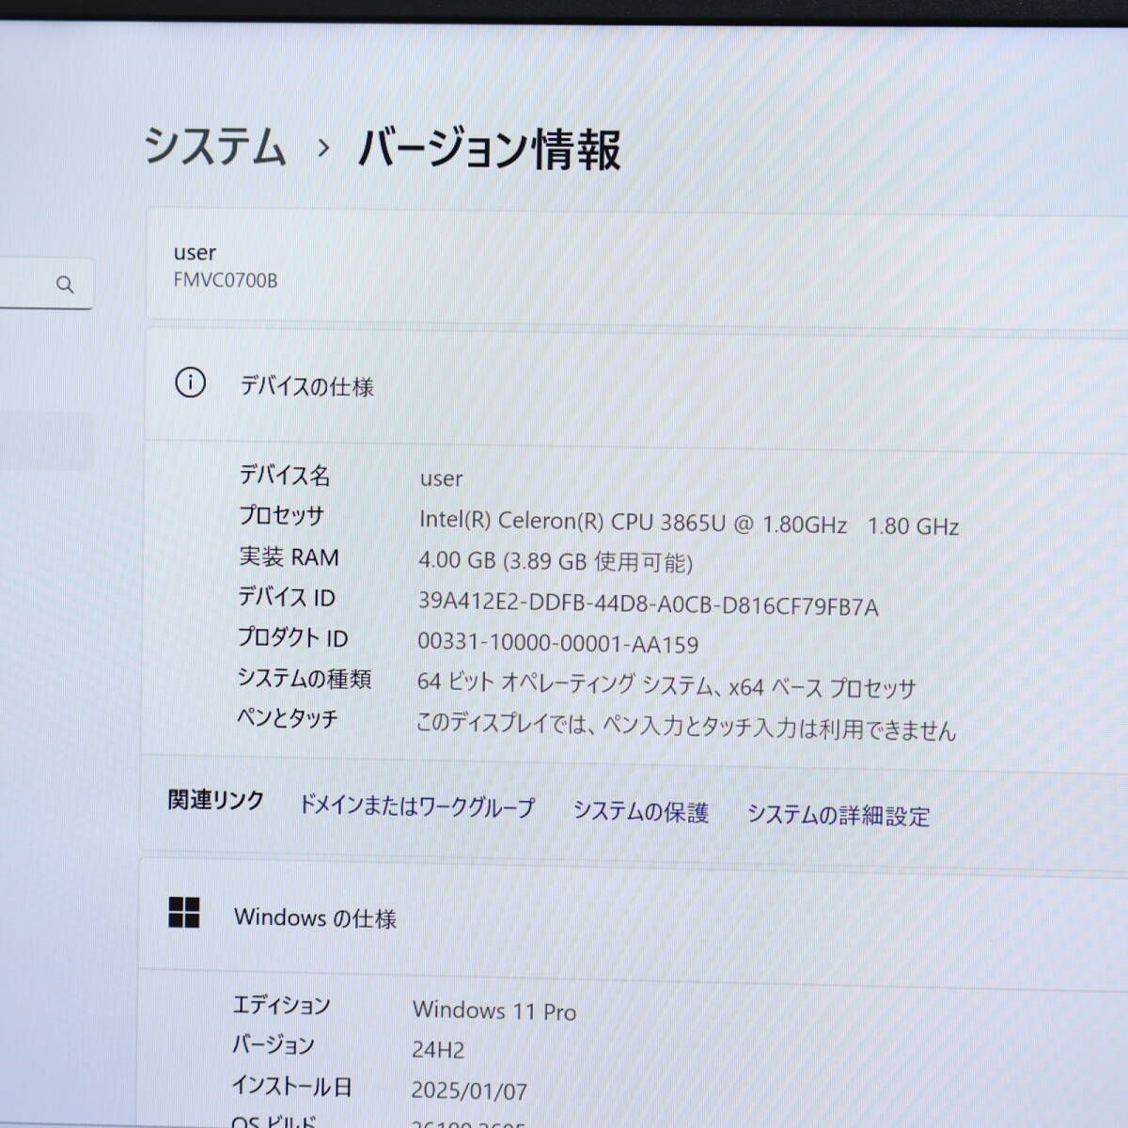Click the device specifications info icon

(190, 383)
